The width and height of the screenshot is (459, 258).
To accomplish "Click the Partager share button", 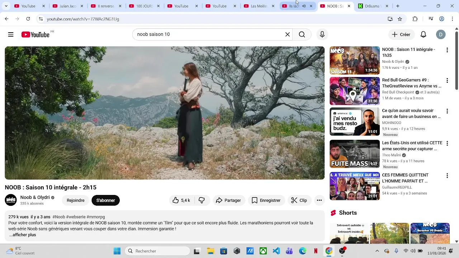I will tap(229, 200).
